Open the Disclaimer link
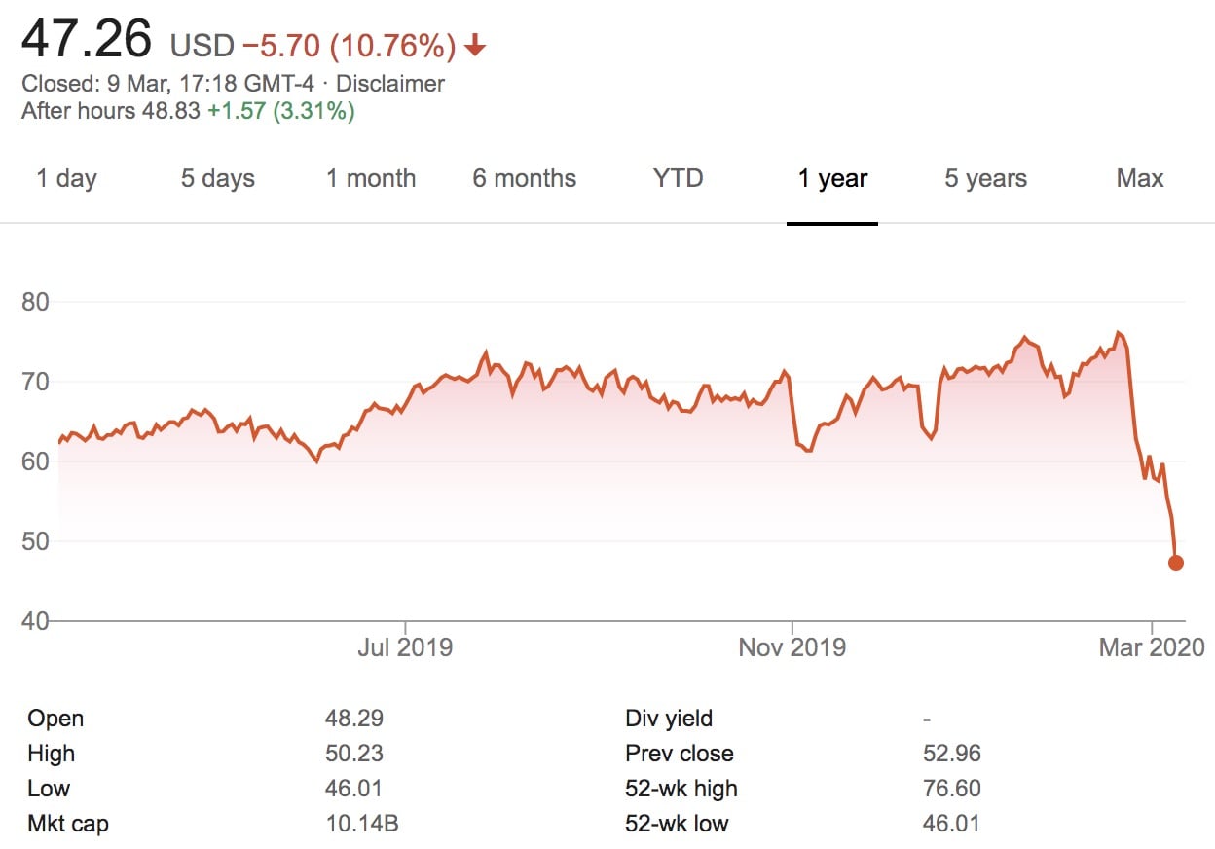This screenshot has width=1215, height=849. (x=389, y=84)
